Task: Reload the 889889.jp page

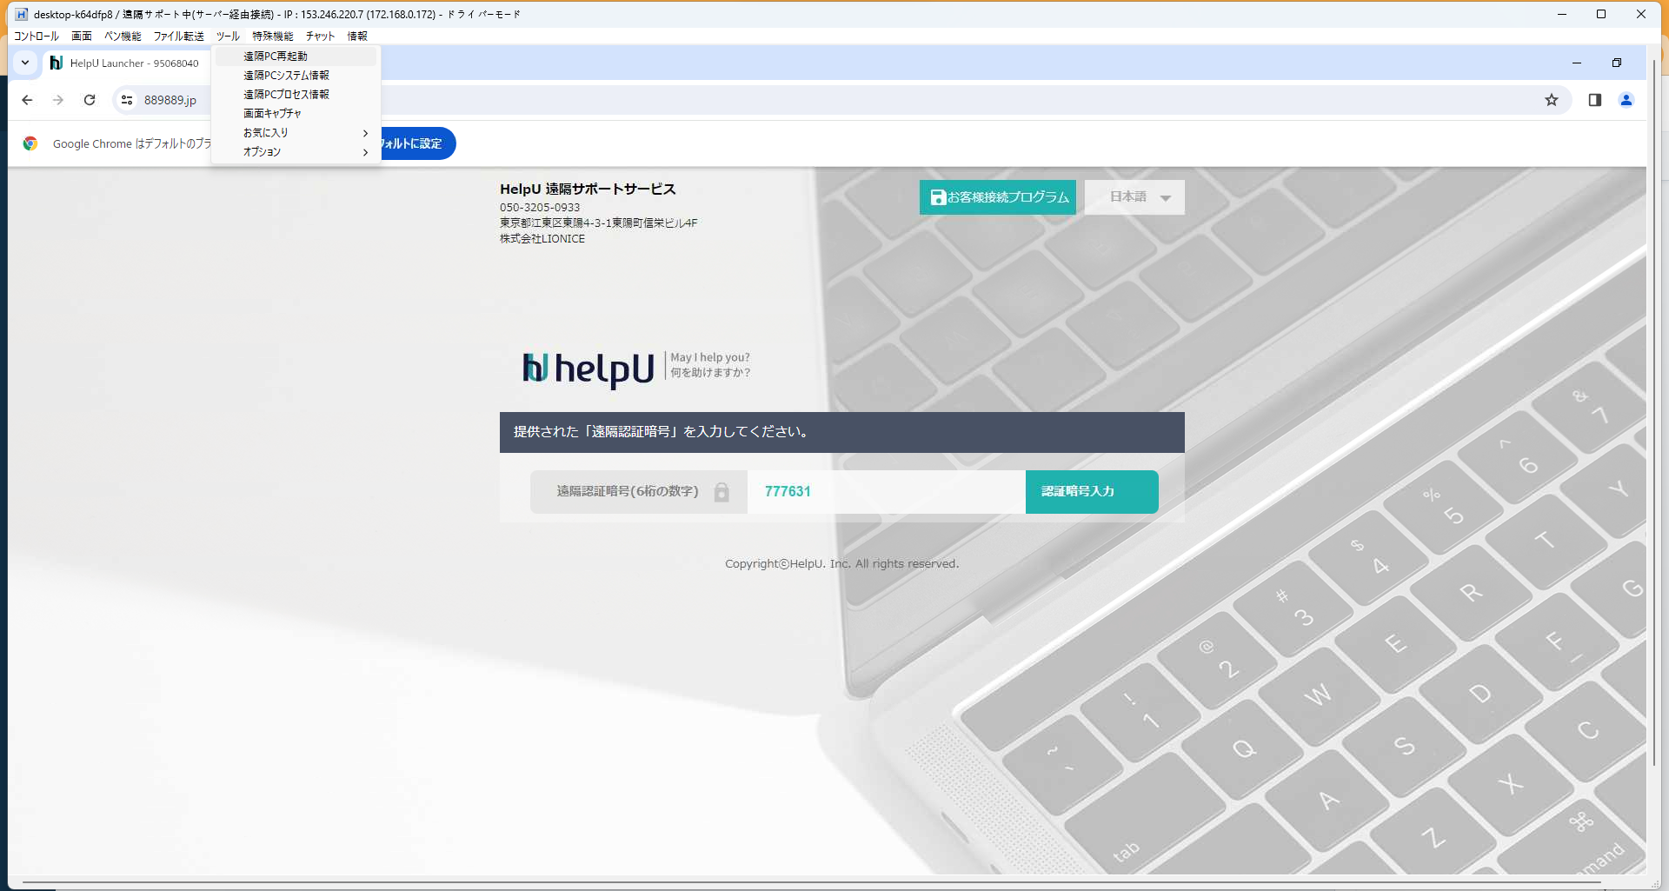Action: pyautogui.click(x=90, y=100)
